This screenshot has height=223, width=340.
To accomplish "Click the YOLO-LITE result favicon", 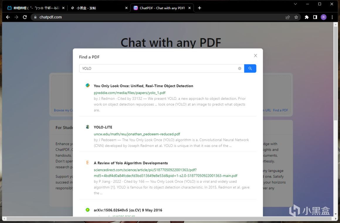I will [88, 127].
